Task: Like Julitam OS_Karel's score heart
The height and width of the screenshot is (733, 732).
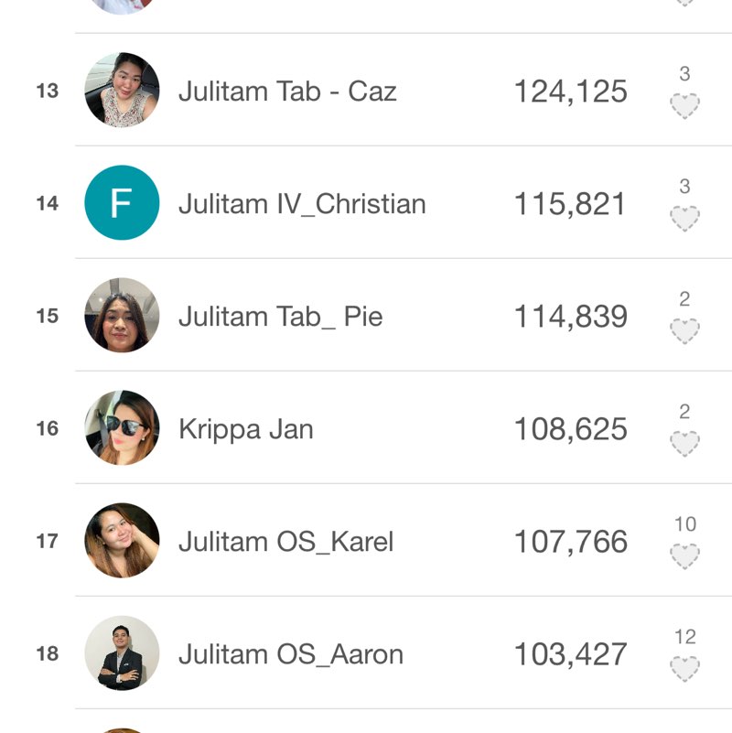Action: pos(684,556)
